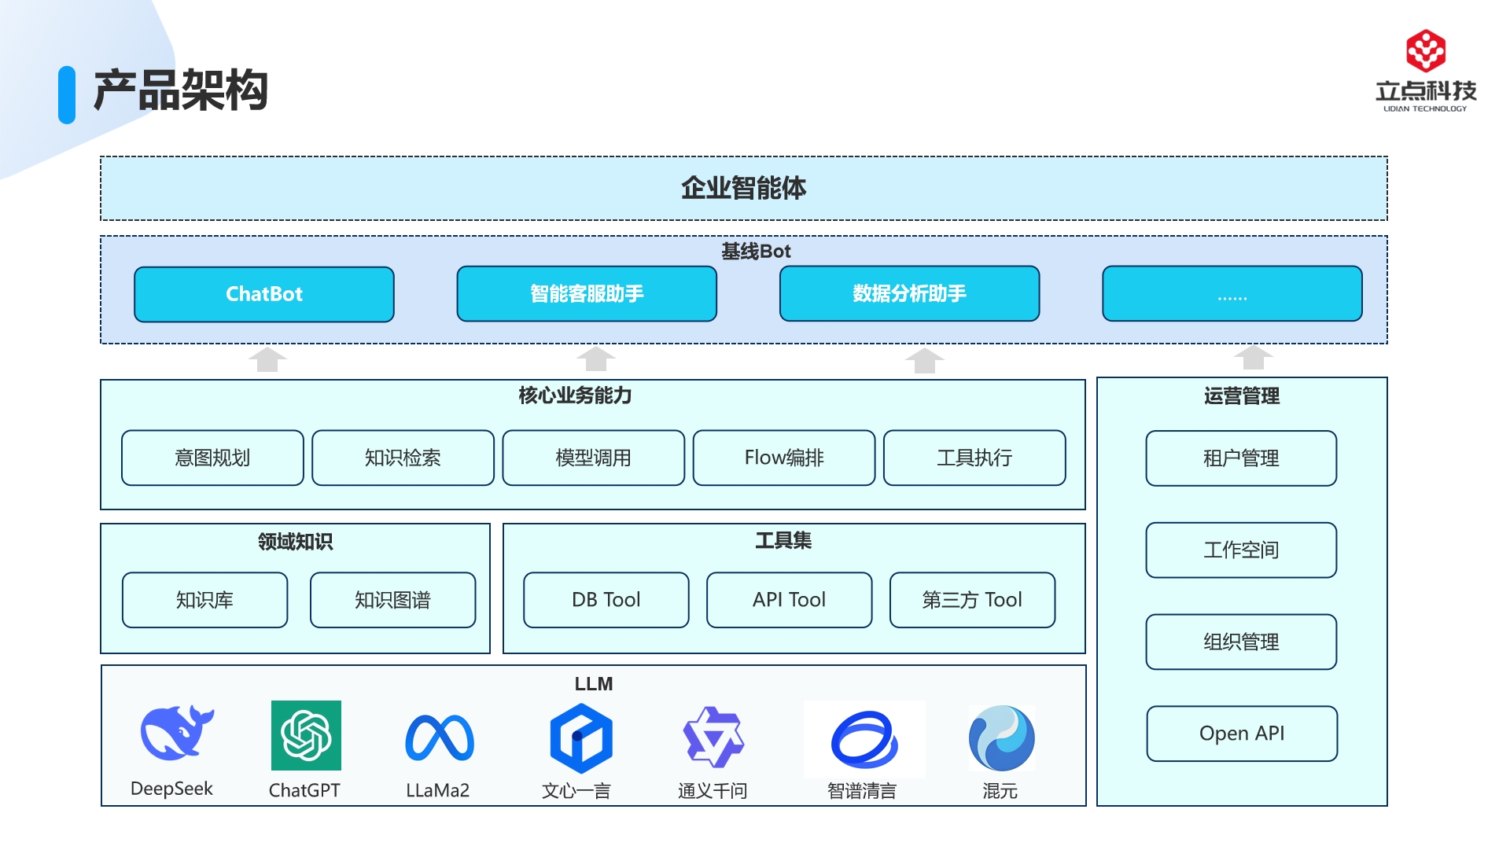Select the ChatBot button
The height and width of the screenshot is (846, 1510).
click(264, 294)
